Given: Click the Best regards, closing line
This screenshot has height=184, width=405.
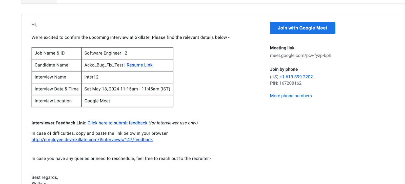Looking at the screenshot, I should tap(45, 177).
